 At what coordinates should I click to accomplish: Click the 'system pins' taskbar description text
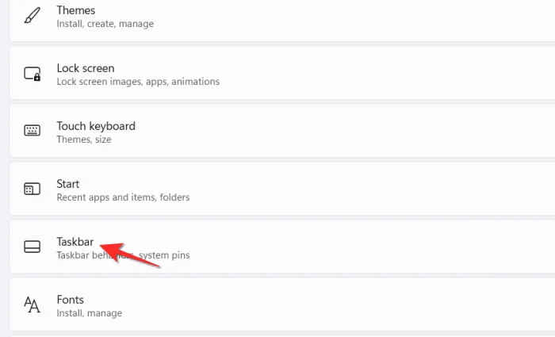tap(165, 255)
